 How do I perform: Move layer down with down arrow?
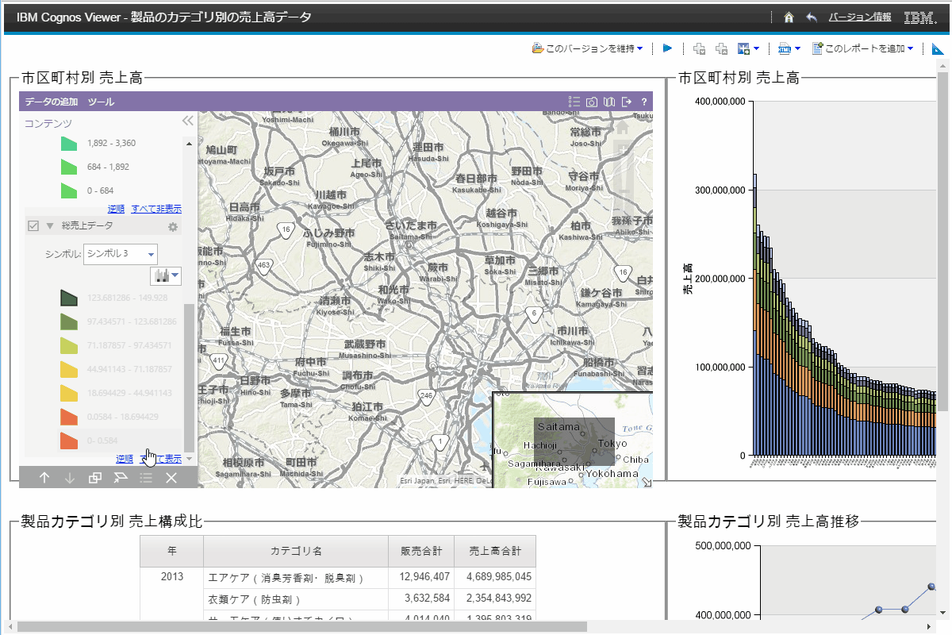click(x=70, y=477)
